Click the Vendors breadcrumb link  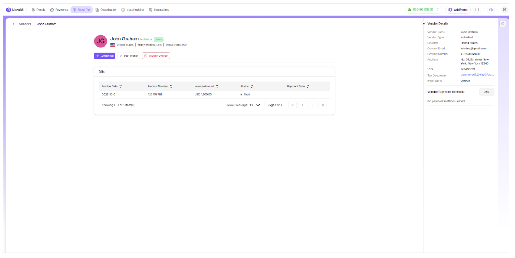point(25,24)
